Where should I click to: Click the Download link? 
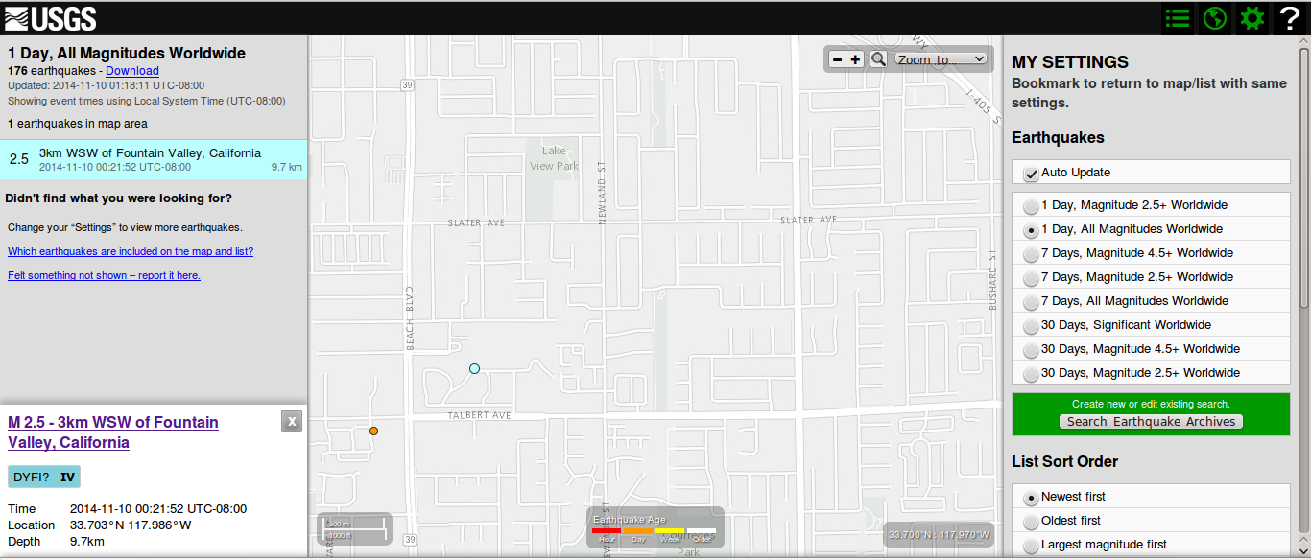[x=132, y=71]
